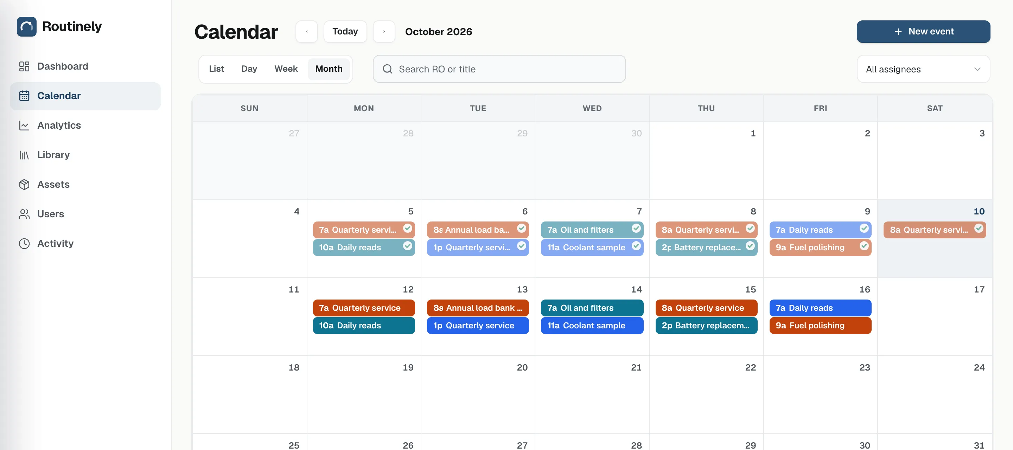Switch to Week view tab
Image resolution: width=1013 pixels, height=450 pixels.
click(x=286, y=69)
